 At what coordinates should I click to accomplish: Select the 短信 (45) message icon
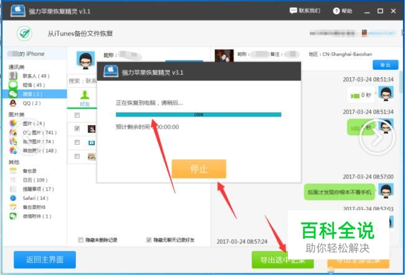[x=13, y=85]
